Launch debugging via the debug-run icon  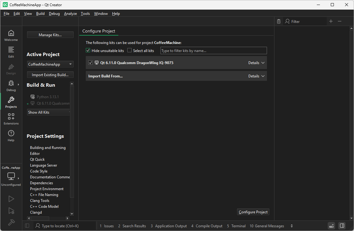pyautogui.click(x=11, y=211)
